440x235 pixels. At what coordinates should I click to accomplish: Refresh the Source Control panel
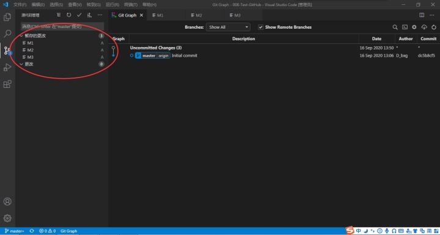(x=68, y=15)
